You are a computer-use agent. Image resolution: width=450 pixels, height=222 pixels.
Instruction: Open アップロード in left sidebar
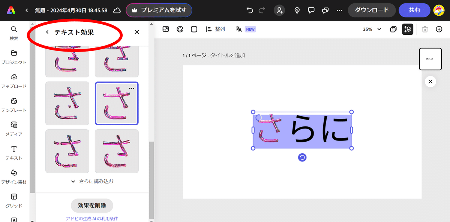[x=14, y=81]
